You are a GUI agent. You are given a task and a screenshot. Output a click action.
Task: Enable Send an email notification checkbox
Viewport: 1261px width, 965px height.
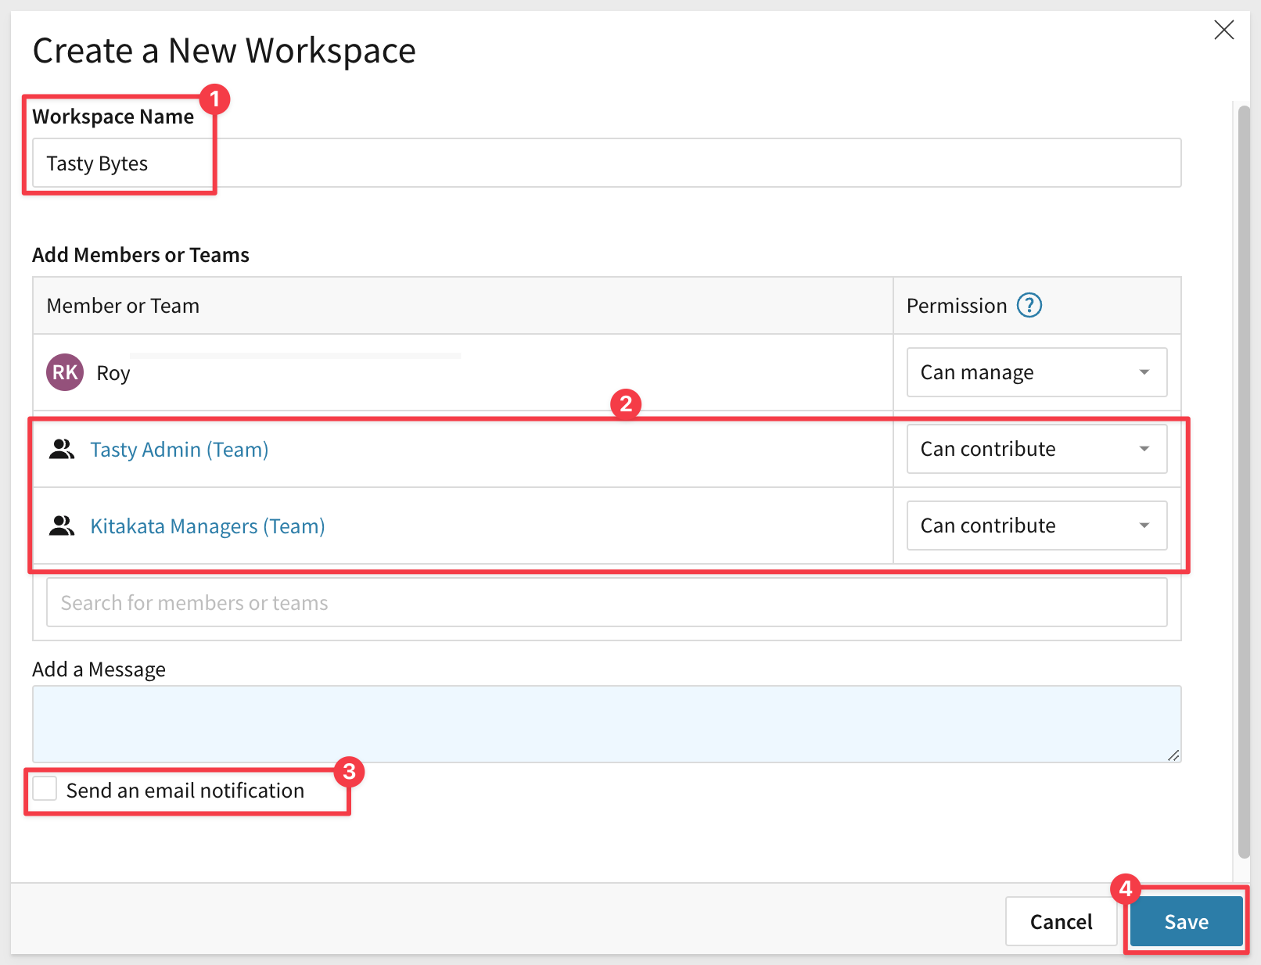[x=45, y=789]
